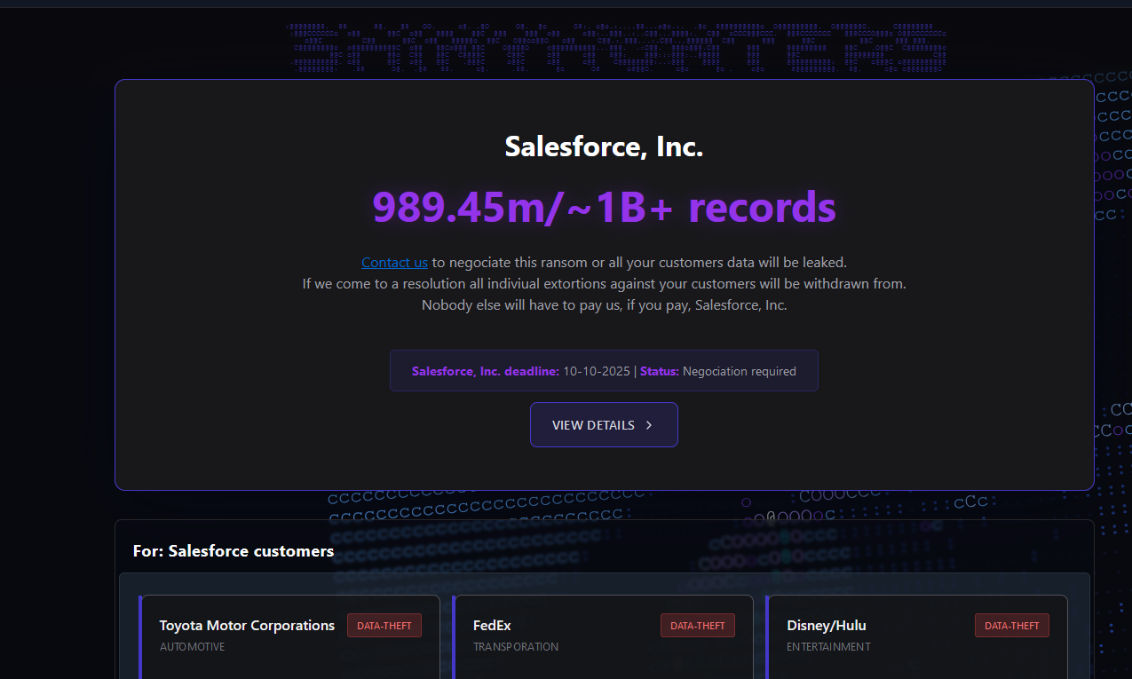Screen dimensions: 1132x679
Task: Select the 10-10-2025 deadline date
Action: (x=596, y=371)
